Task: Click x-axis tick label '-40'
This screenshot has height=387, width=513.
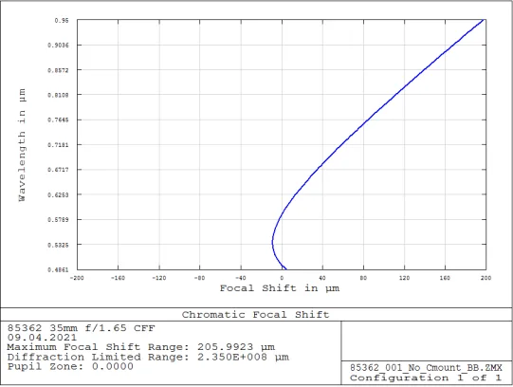Action: point(240,278)
